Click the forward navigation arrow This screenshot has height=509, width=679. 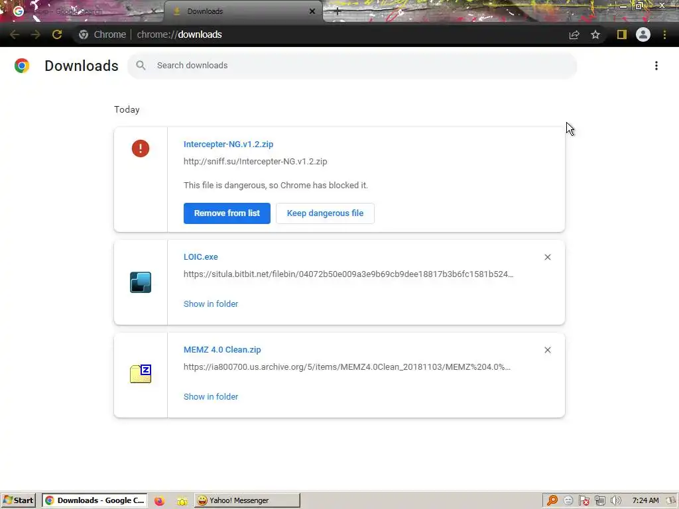coord(36,34)
